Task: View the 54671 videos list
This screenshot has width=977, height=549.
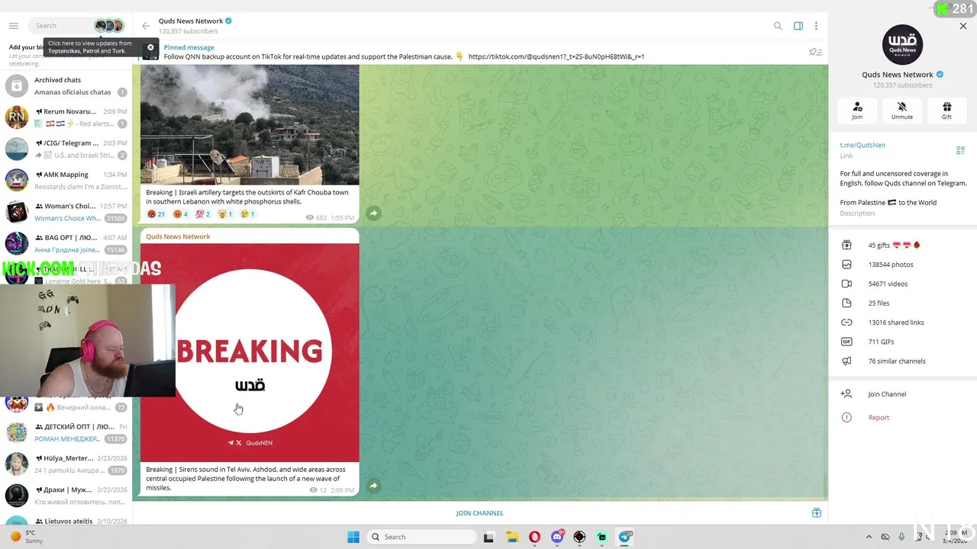Action: tap(903, 284)
